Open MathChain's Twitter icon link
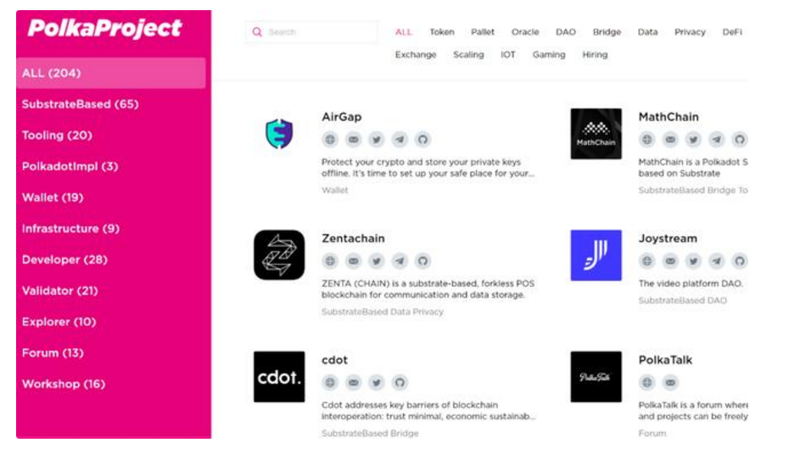The width and height of the screenshot is (789, 459). tap(693, 140)
